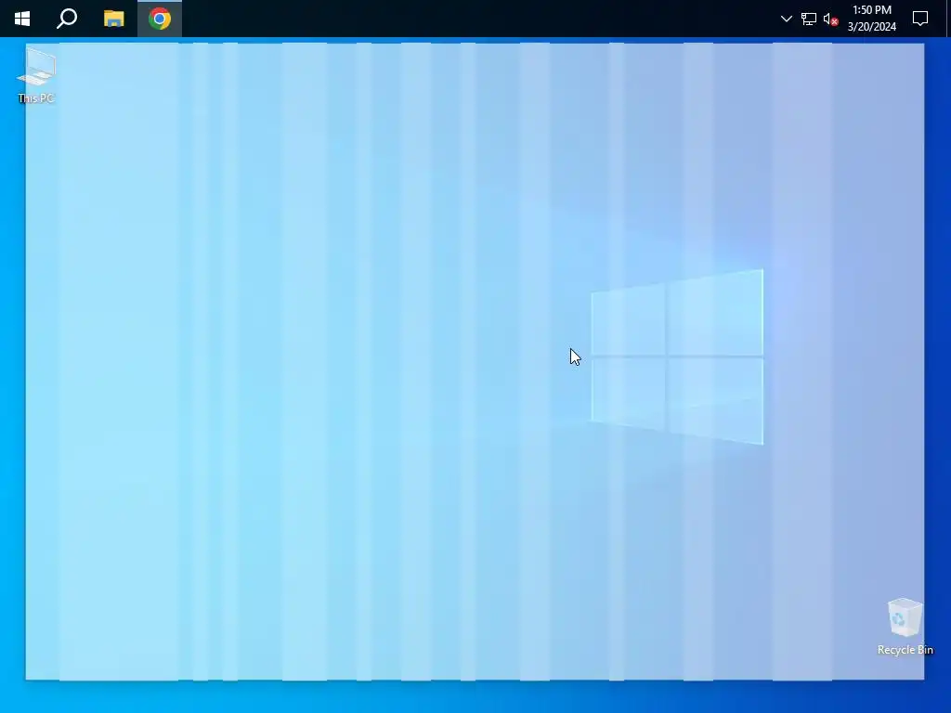Open the Action Center notifications icon

[x=920, y=19]
